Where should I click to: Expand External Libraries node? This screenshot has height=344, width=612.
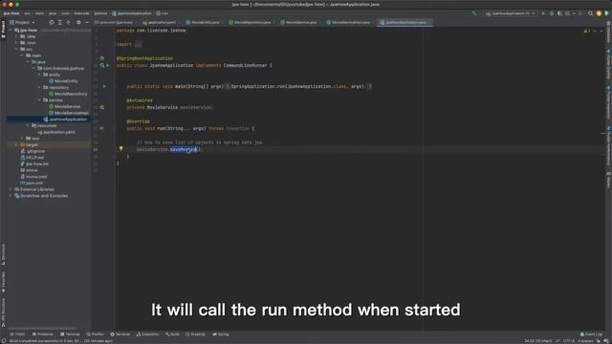coord(11,189)
